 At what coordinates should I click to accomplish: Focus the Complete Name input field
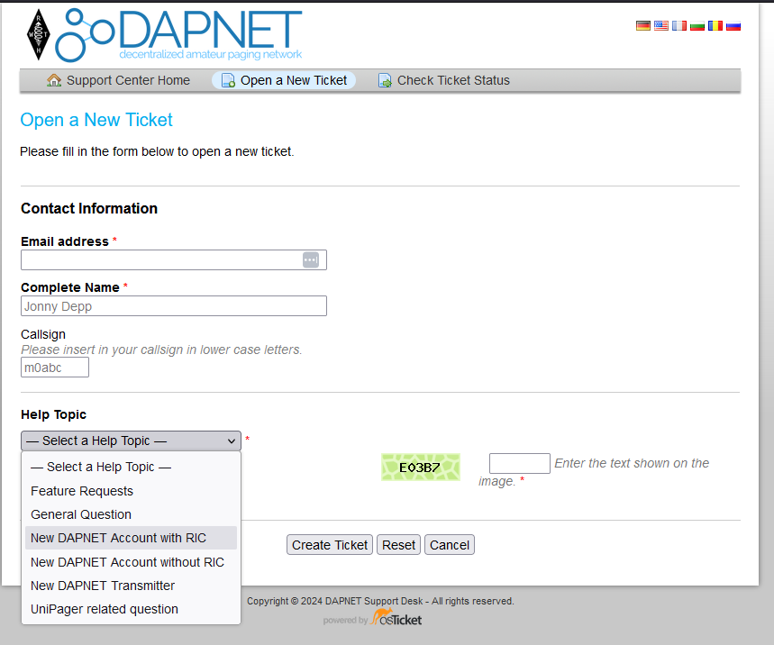coord(173,306)
